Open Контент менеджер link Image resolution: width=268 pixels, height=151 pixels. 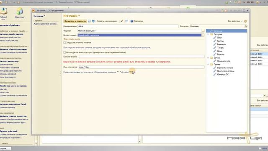[9, 61]
